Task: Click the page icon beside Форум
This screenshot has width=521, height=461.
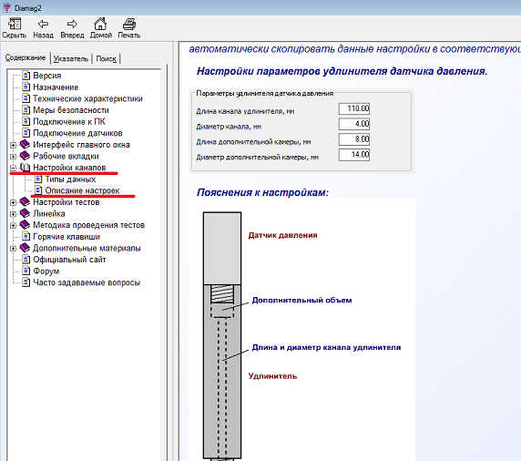Action: coord(26,271)
